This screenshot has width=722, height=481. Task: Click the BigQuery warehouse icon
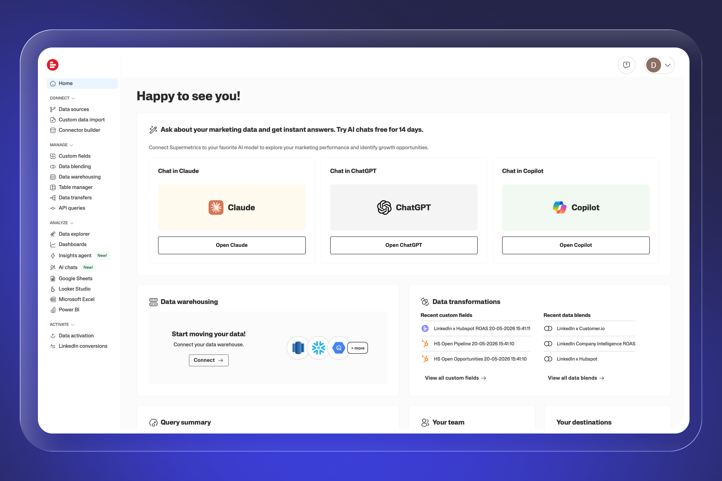click(x=339, y=348)
